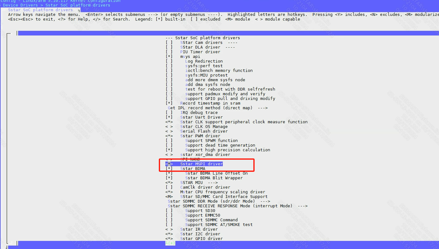The width and height of the screenshot is (439, 249).
Task: Select the Serial Flash driver entry
Action: click(200, 131)
